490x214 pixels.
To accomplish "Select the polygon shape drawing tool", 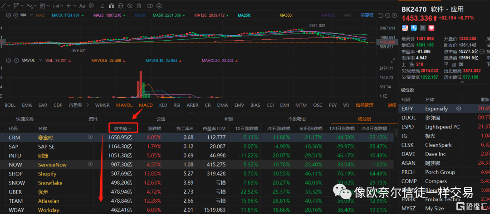I will point(16,5).
